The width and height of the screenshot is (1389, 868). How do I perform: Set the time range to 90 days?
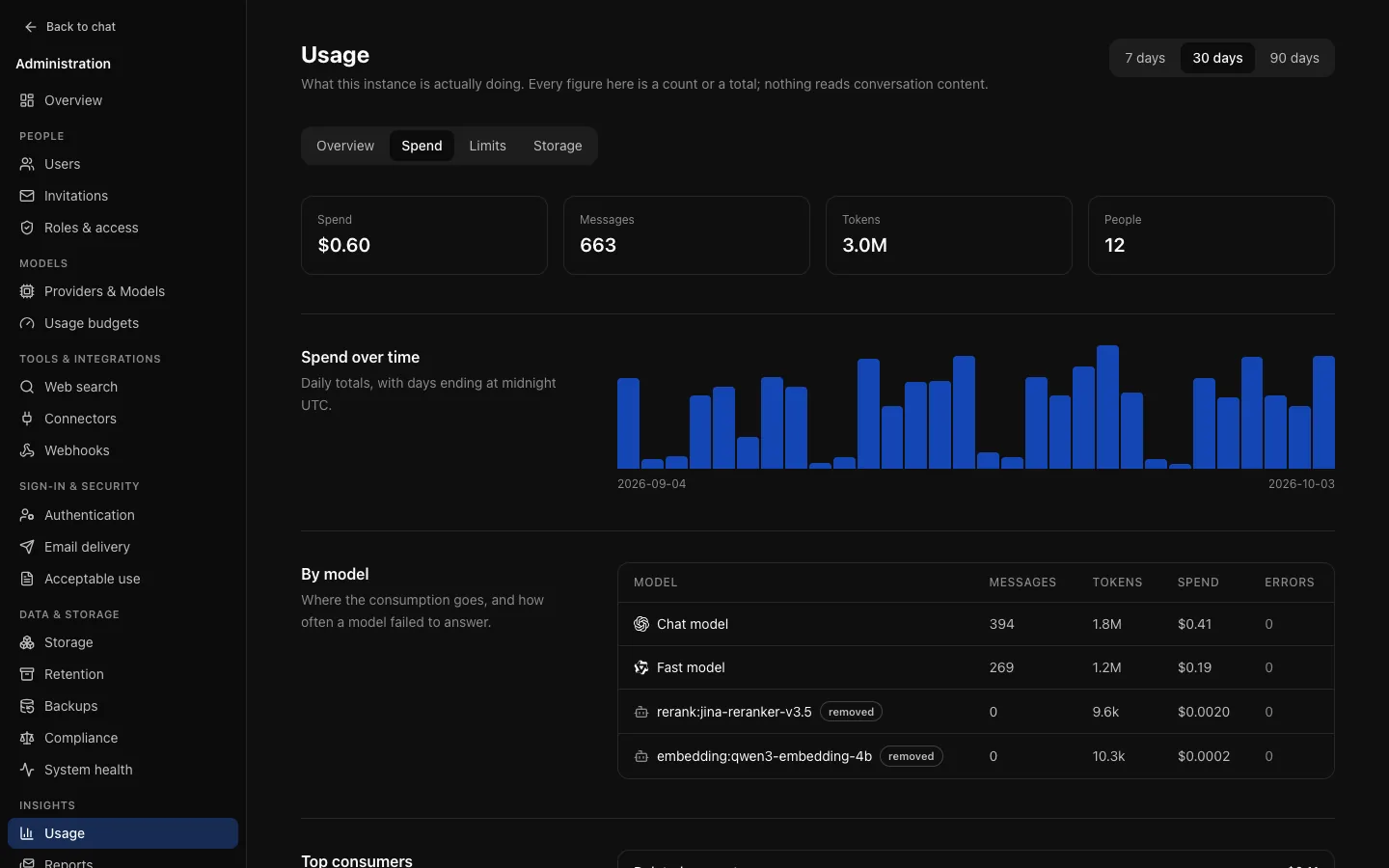click(1294, 58)
